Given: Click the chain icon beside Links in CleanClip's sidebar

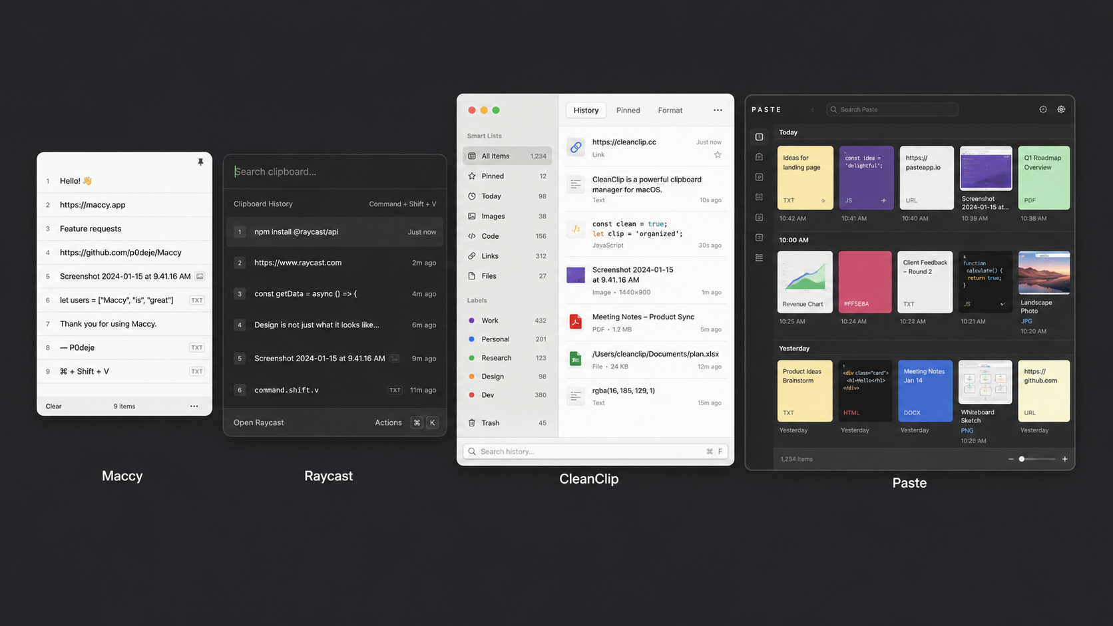Looking at the screenshot, I should pos(472,256).
